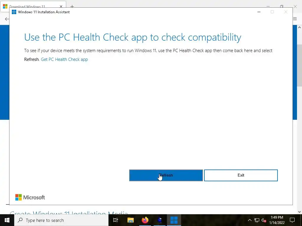The image size is (302, 226).
Task: Click the browser scrollbar up arrow
Action: [300, 27]
